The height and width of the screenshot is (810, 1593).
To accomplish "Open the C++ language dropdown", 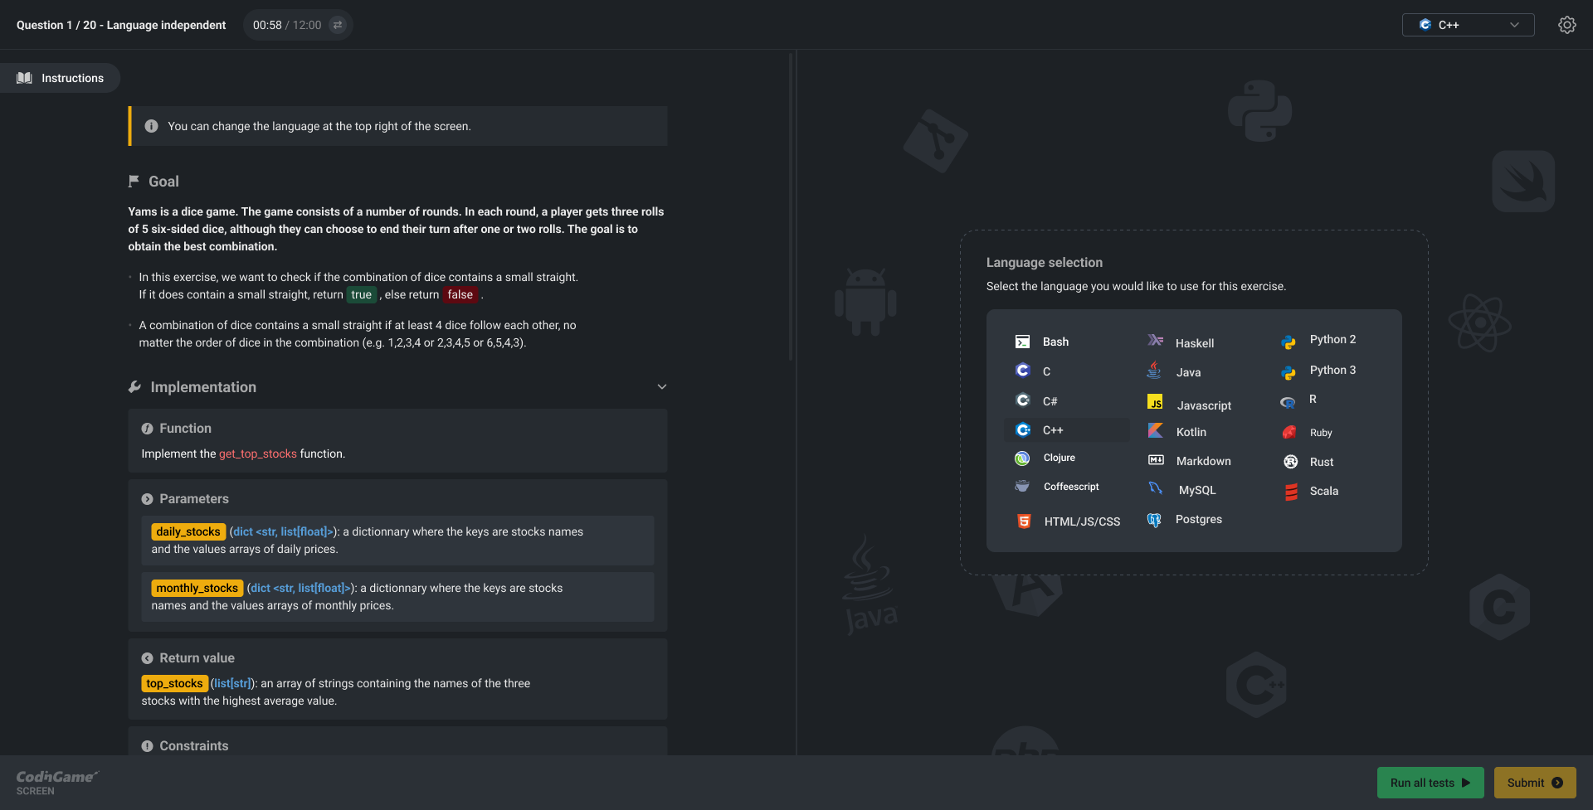I will [1467, 25].
